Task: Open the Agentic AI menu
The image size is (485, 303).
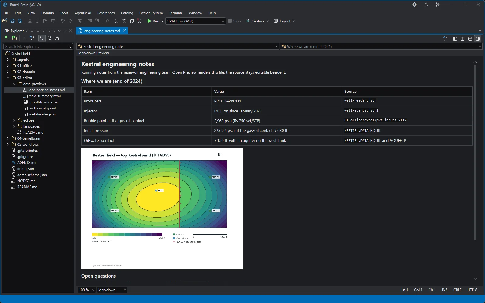Action: tap(83, 13)
